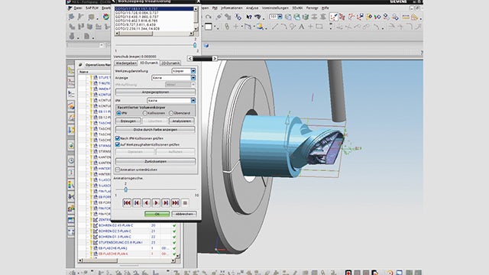Open the Analyse menu
This screenshot has width=489, height=275.
tap(252, 8)
